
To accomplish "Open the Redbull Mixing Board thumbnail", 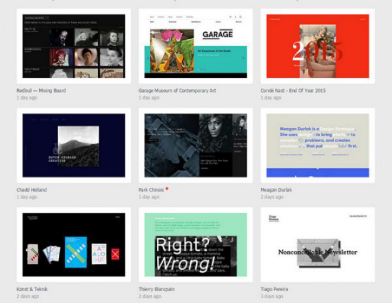I will click(x=74, y=46).
